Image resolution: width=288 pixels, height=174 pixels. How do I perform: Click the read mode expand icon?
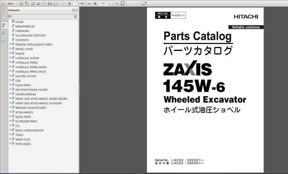coord(144,3)
